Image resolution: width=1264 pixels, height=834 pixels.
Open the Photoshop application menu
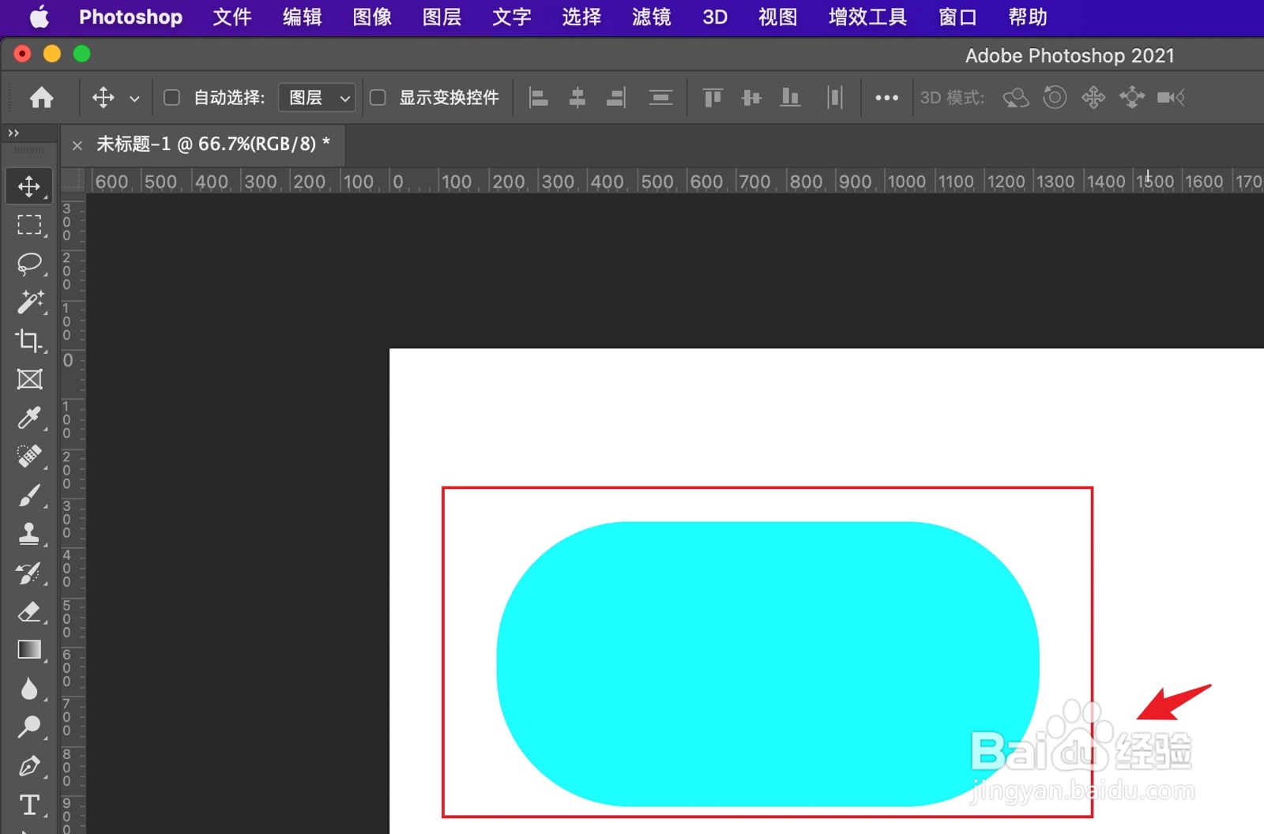[130, 17]
